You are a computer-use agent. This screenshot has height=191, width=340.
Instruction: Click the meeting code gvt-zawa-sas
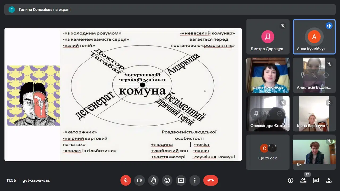click(x=36, y=180)
